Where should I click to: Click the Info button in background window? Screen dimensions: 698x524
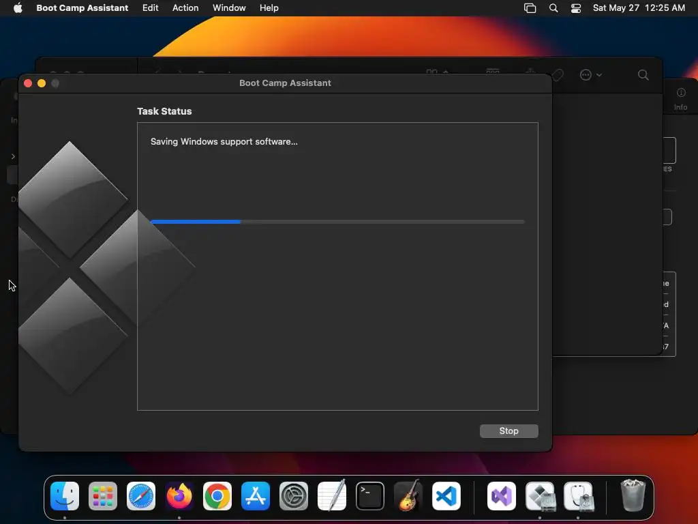(x=681, y=99)
